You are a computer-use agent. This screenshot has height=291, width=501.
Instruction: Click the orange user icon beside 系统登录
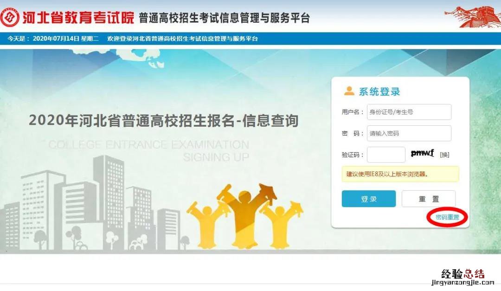pos(349,91)
